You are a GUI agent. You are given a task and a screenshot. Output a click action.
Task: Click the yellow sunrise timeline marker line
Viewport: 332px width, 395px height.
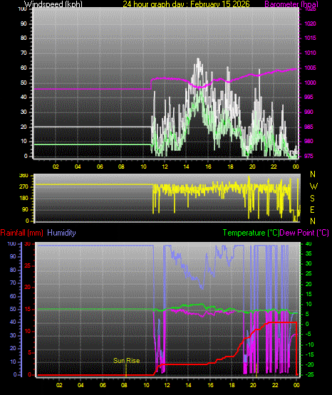point(126,370)
